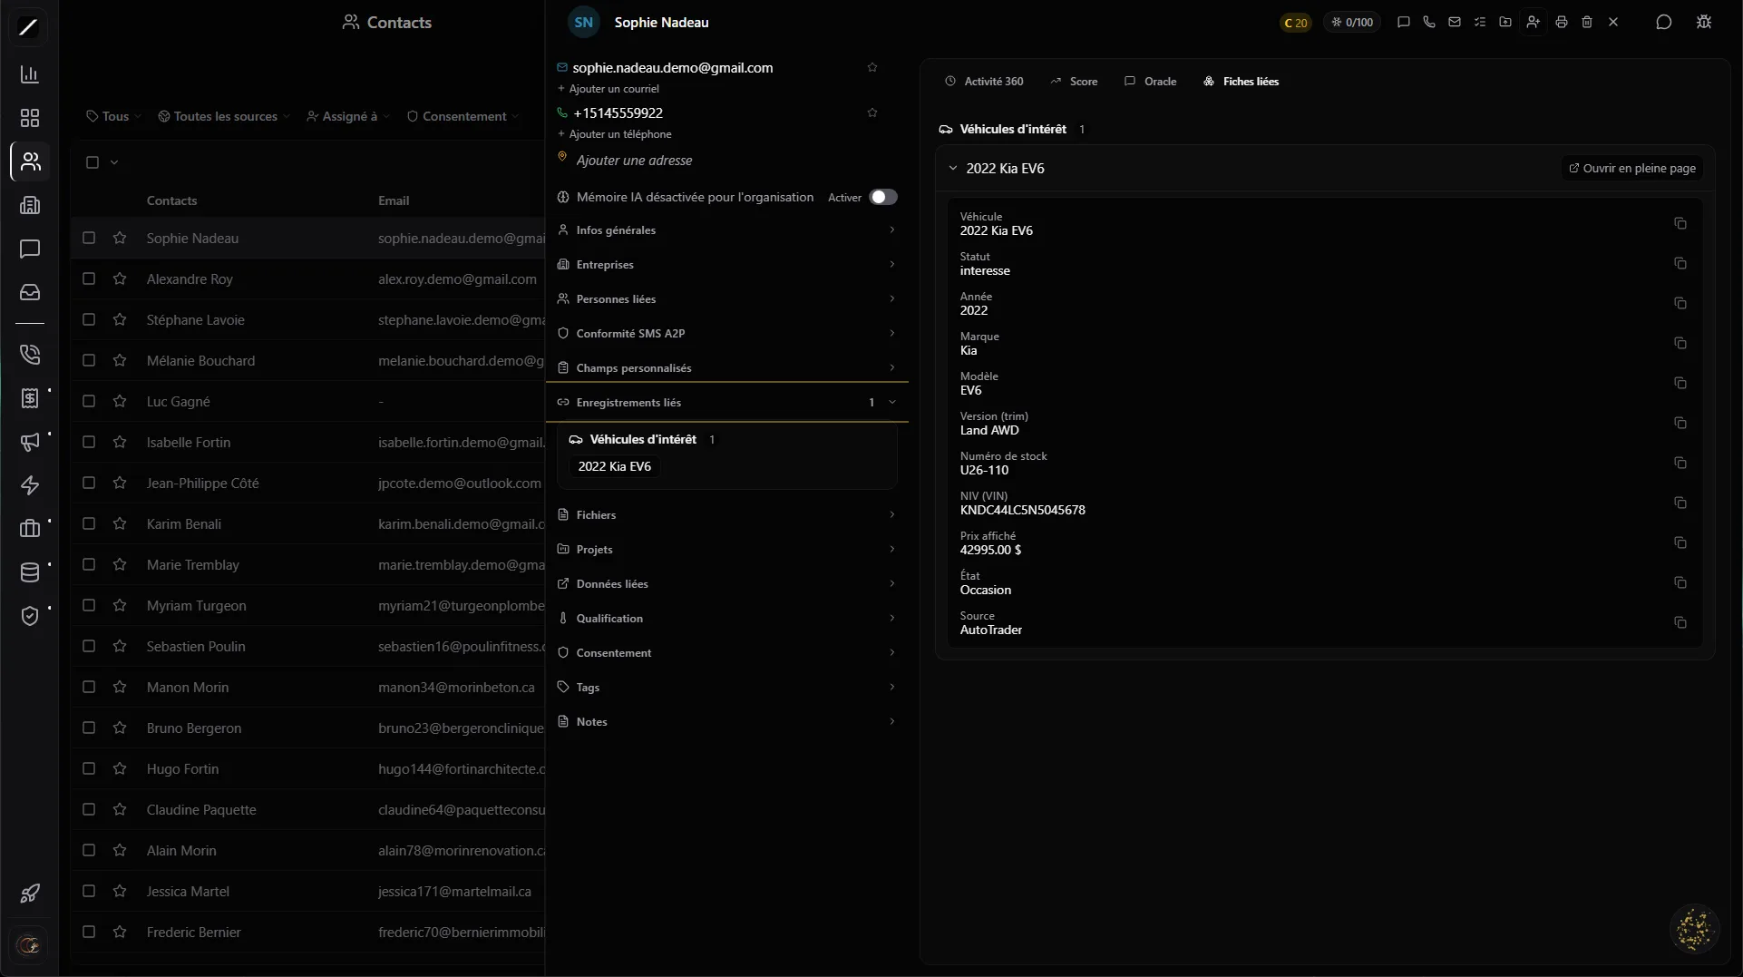
Task: Click the folder upload icon in contact header
Action: pyautogui.click(x=1505, y=22)
